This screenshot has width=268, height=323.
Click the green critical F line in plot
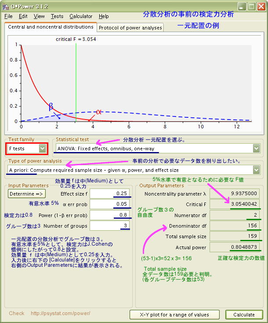pyautogui.click(x=76, y=83)
